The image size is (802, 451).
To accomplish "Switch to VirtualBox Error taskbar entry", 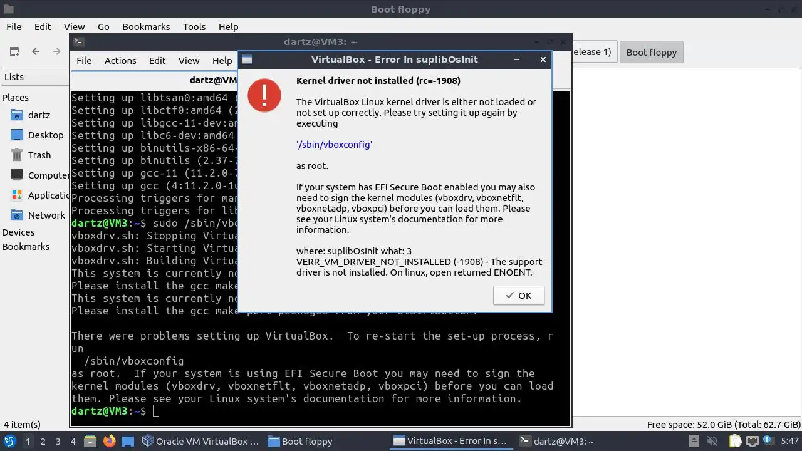I will click(450, 442).
